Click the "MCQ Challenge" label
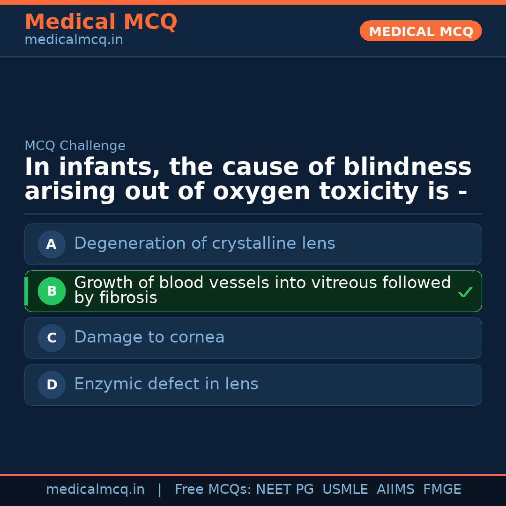Screen dimensions: 506x506 [75, 146]
